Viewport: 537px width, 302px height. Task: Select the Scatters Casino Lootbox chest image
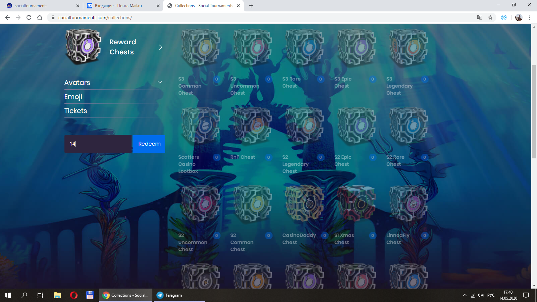pos(200,125)
